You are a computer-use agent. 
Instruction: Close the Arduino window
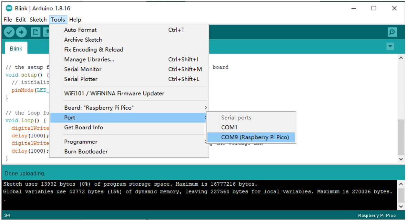(x=394, y=8)
